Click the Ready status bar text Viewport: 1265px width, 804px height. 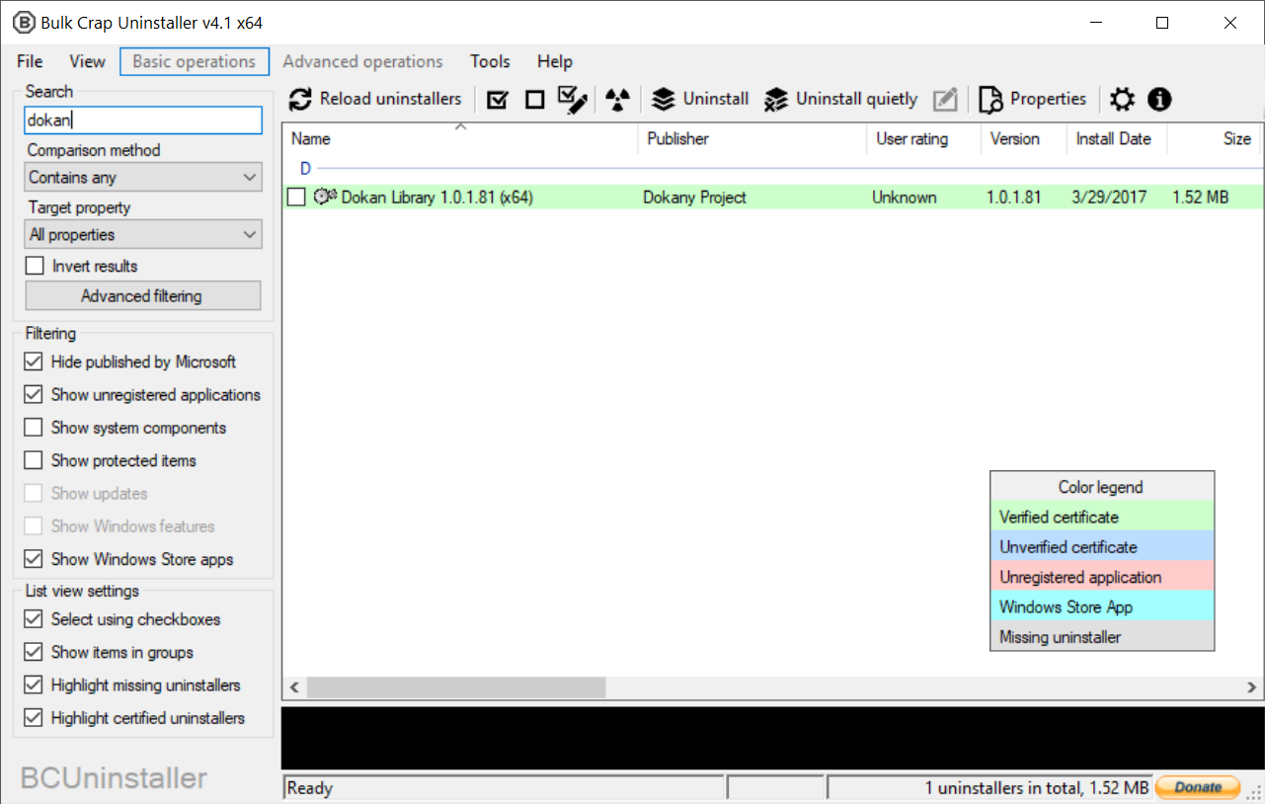310,788
